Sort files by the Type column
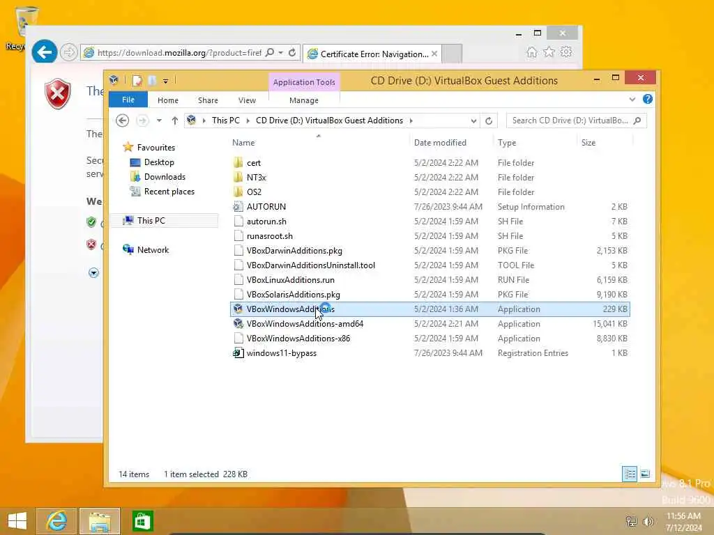 (x=507, y=143)
